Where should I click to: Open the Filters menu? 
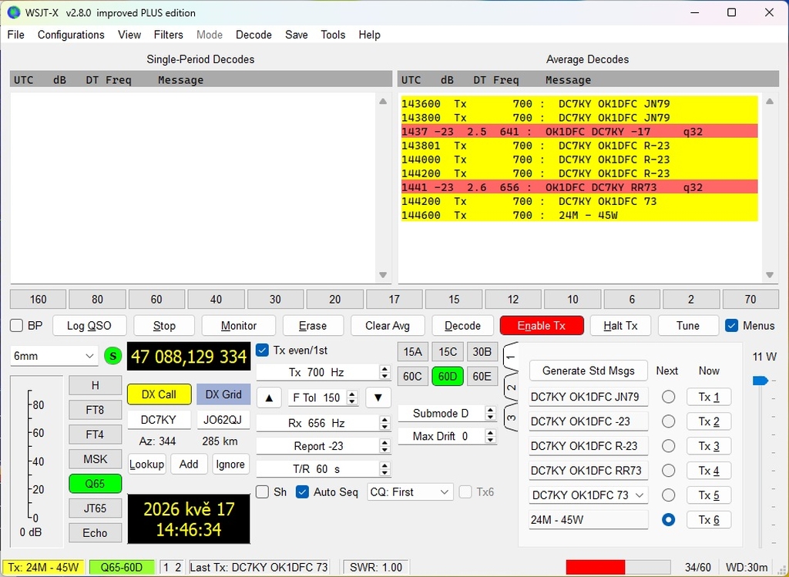pos(169,35)
